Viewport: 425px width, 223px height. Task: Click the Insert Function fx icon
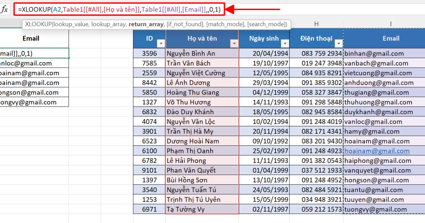(x=5, y=10)
